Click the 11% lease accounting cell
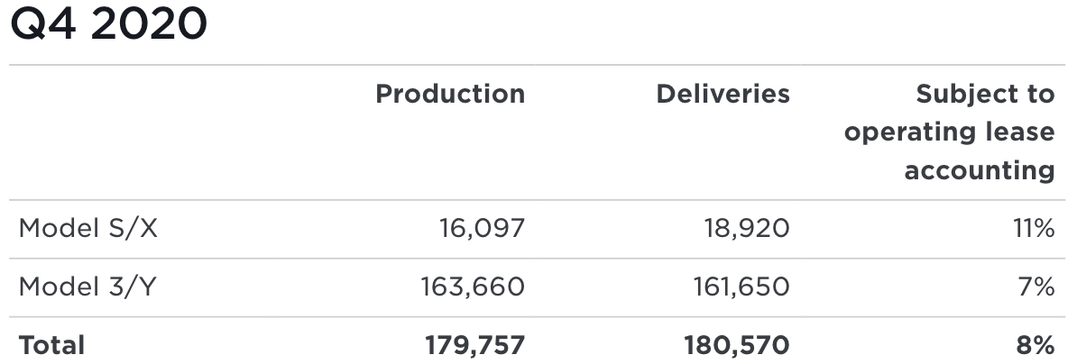 [1034, 228]
